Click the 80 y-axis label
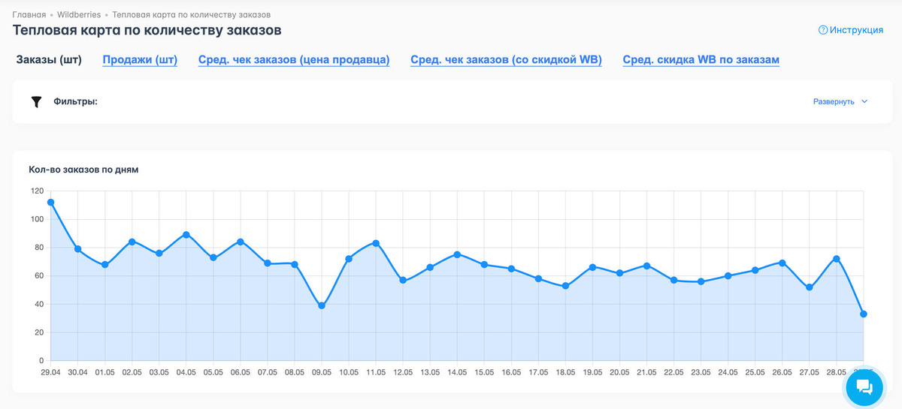This screenshot has height=409, width=902. point(39,248)
